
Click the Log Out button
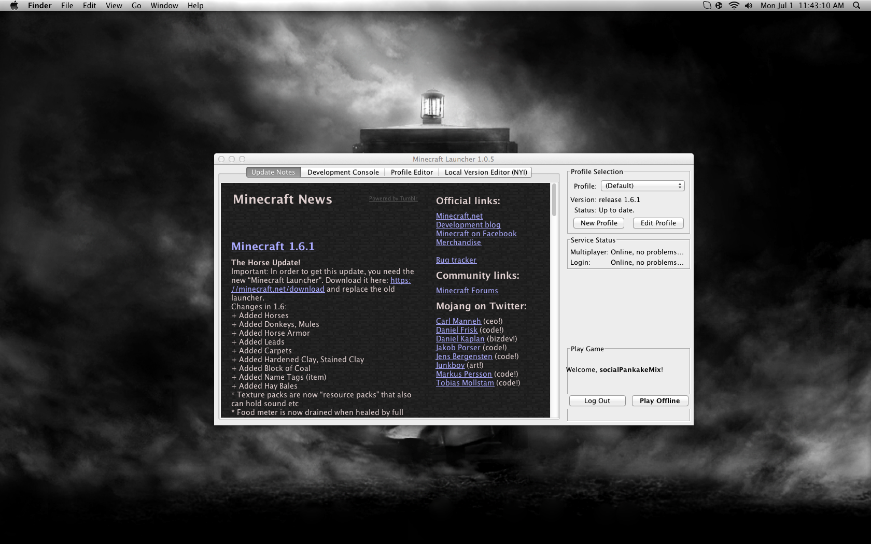597,401
